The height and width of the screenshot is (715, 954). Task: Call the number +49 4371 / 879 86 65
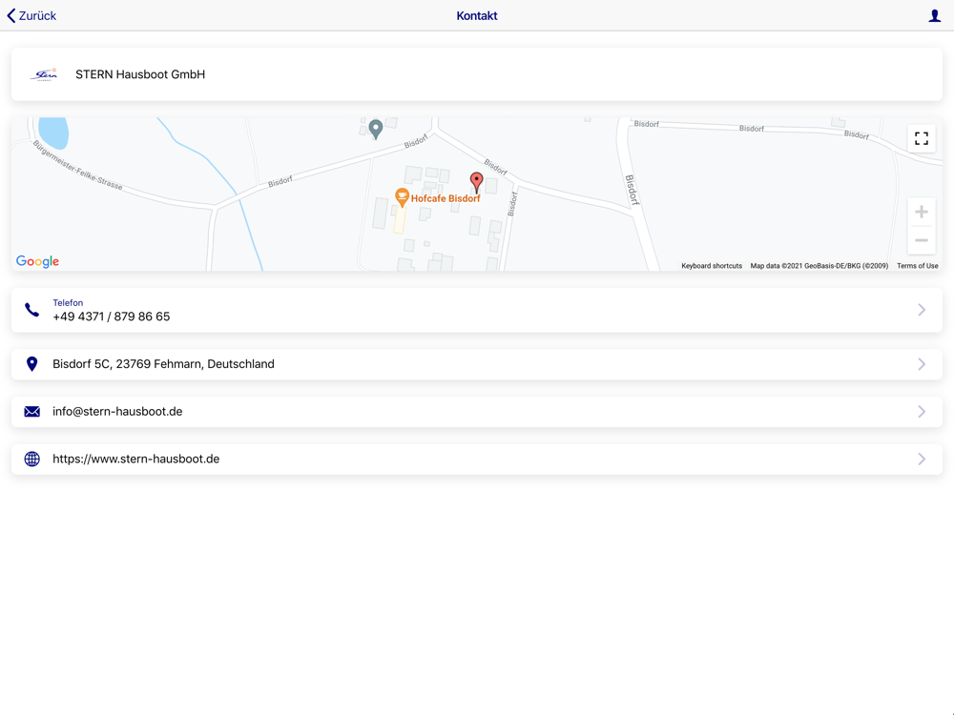(x=112, y=317)
